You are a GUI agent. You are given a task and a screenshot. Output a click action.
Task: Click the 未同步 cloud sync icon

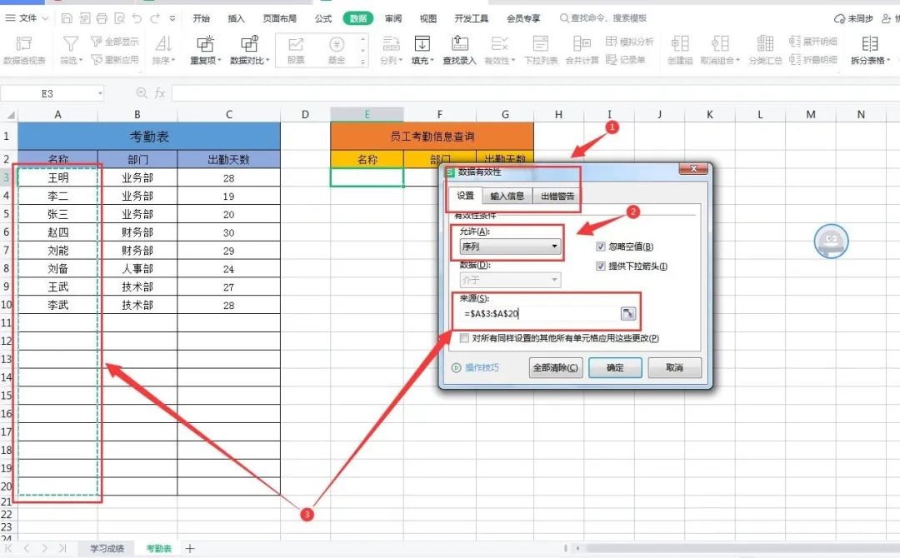point(839,18)
